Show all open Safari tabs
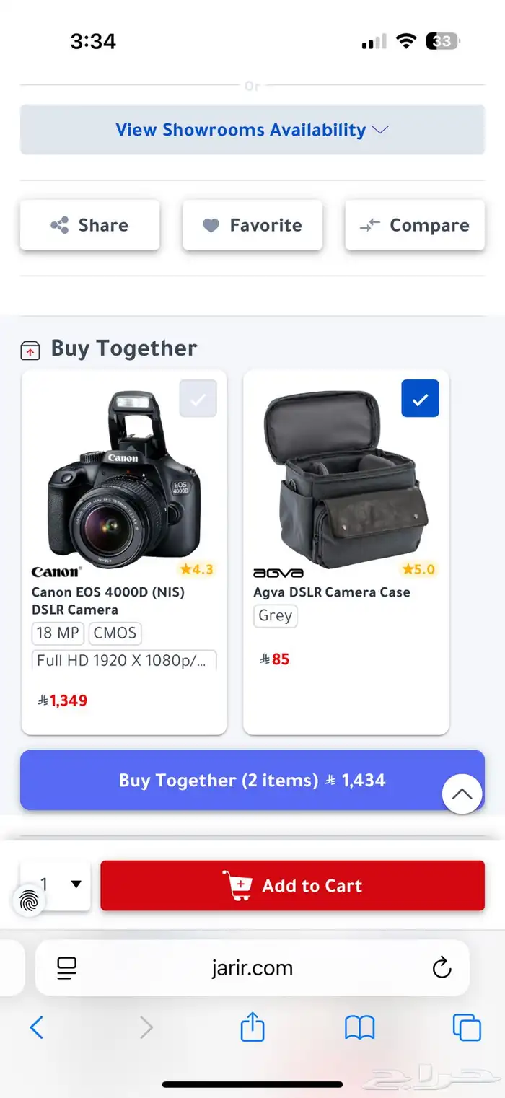 466,1027
